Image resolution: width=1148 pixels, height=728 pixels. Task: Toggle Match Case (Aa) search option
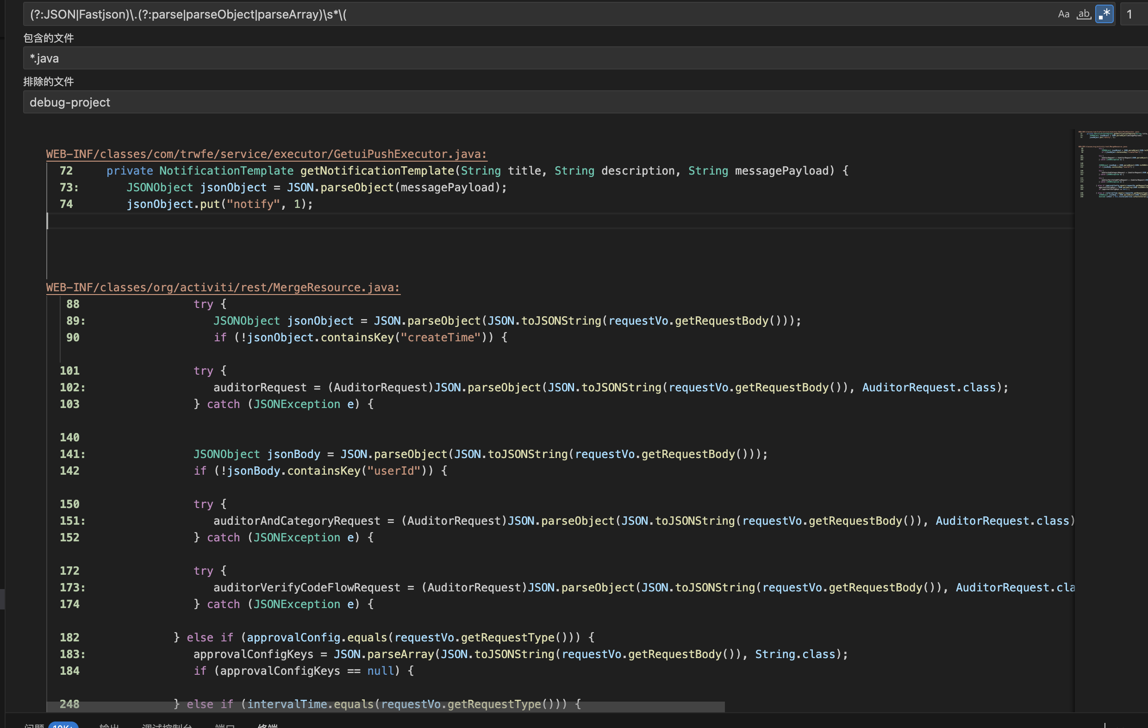[x=1063, y=14]
